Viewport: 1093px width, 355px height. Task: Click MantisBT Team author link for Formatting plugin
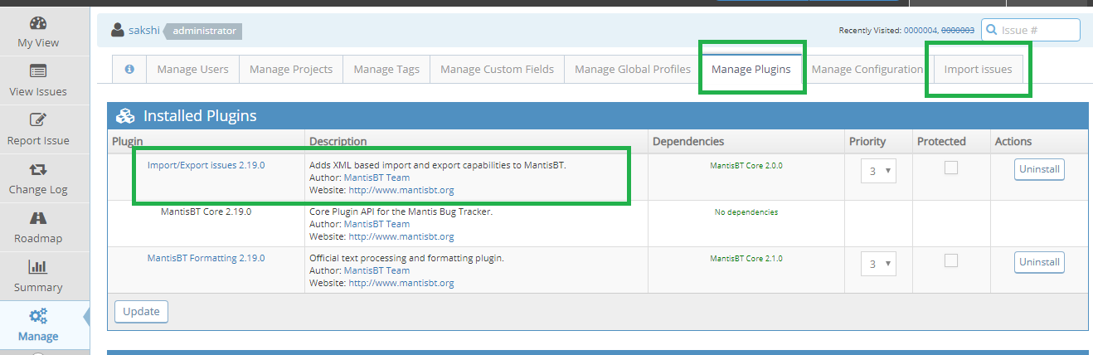coord(376,270)
